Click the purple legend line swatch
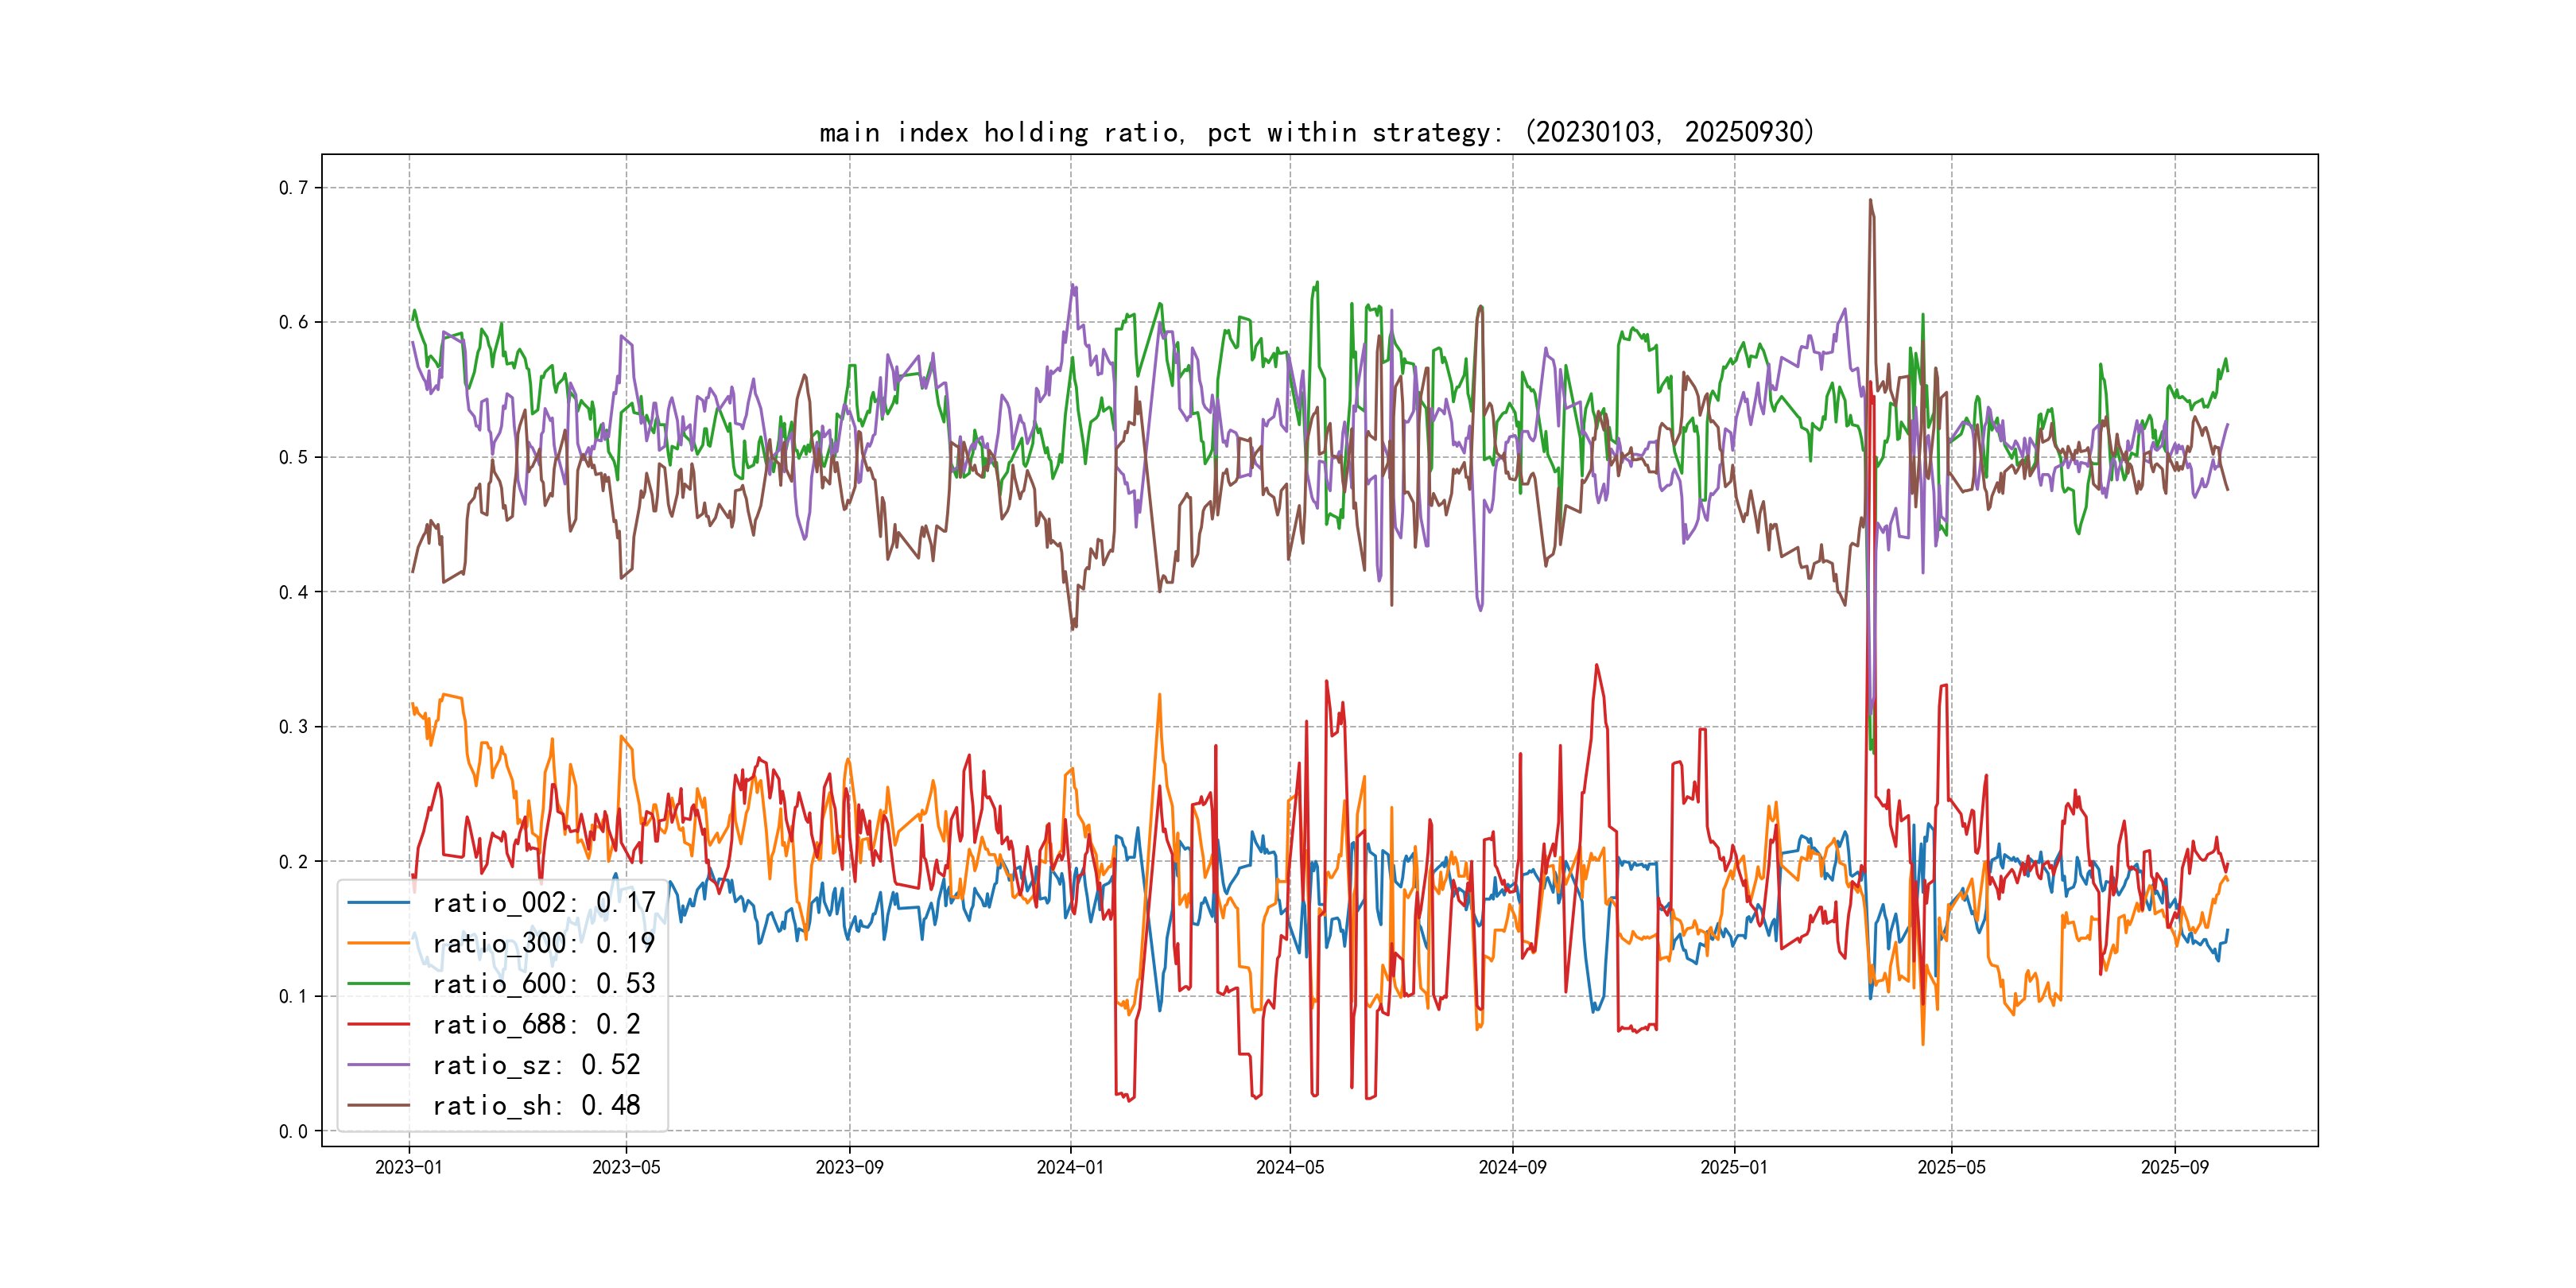Screen dimensions: 2576x1288 pos(378,1065)
